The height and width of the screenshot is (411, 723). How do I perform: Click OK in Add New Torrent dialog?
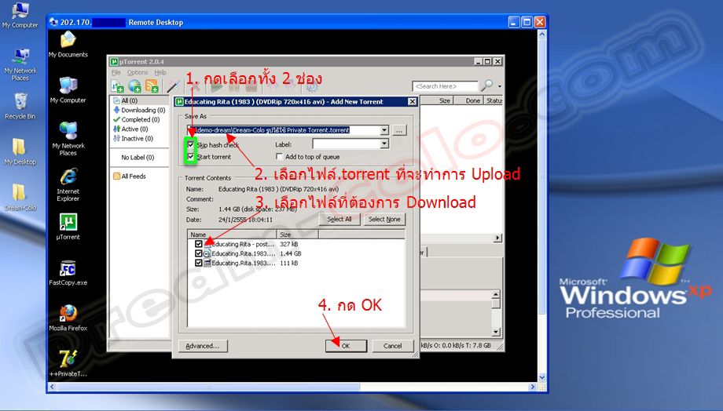(x=346, y=346)
